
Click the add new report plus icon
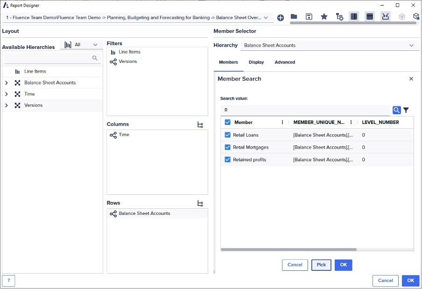(280, 18)
